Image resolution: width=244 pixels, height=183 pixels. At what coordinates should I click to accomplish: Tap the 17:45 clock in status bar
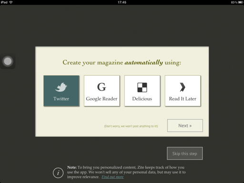pyautogui.click(x=122, y=2)
